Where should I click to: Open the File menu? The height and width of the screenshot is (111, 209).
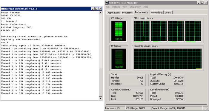point(108,7)
